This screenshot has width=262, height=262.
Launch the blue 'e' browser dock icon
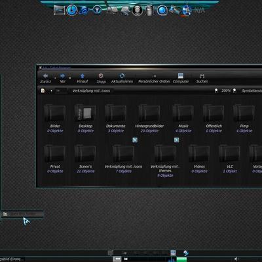(x=84, y=10)
